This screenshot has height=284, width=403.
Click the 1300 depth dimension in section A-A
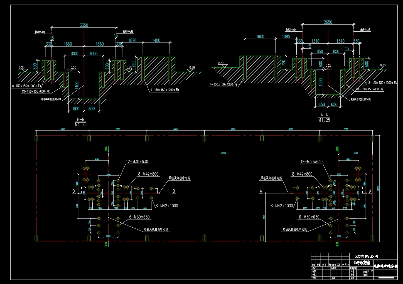click(320, 82)
